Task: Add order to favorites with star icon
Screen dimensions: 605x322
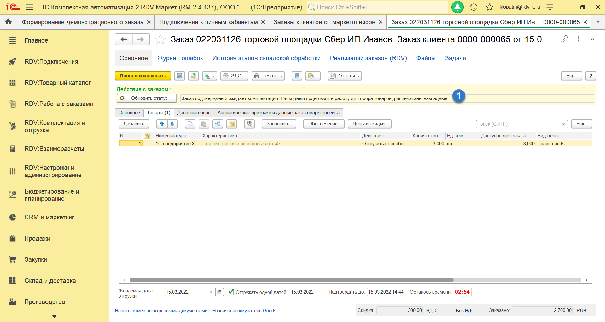Action: coord(160,39)
